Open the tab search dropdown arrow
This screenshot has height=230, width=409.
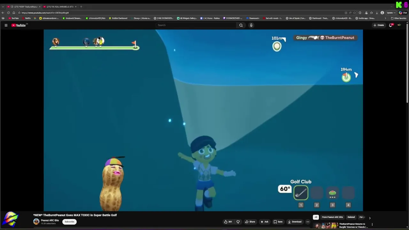(3, 7)
